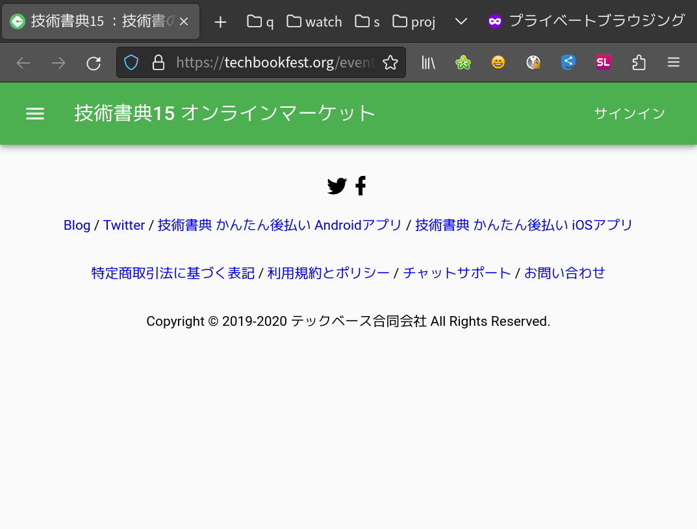Open a new tab with plus button
Image resolution: width=697 pixels, height=529 pixels.
(x=220, y=22)
